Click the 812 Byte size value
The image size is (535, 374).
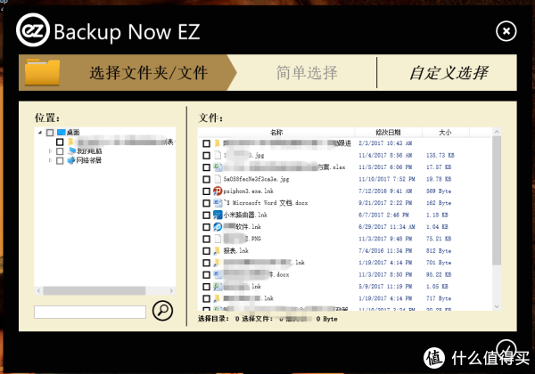pyautogui.click(x=439, y=251)
